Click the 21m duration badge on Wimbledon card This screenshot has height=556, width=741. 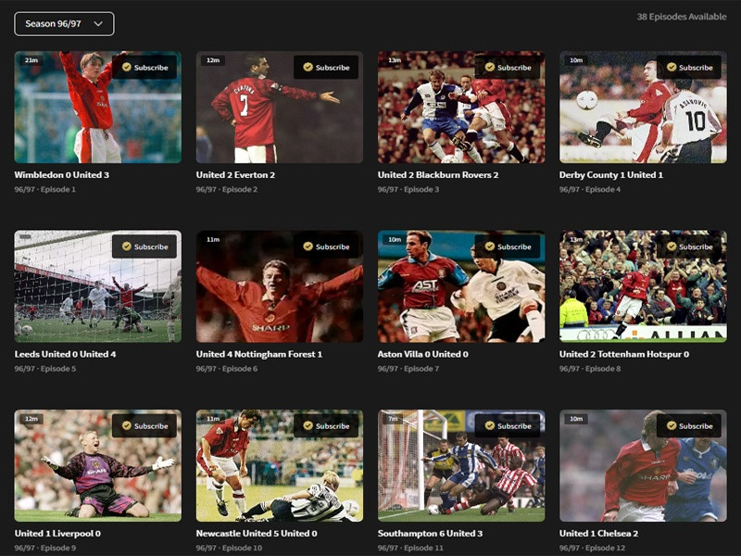[31, 60]
